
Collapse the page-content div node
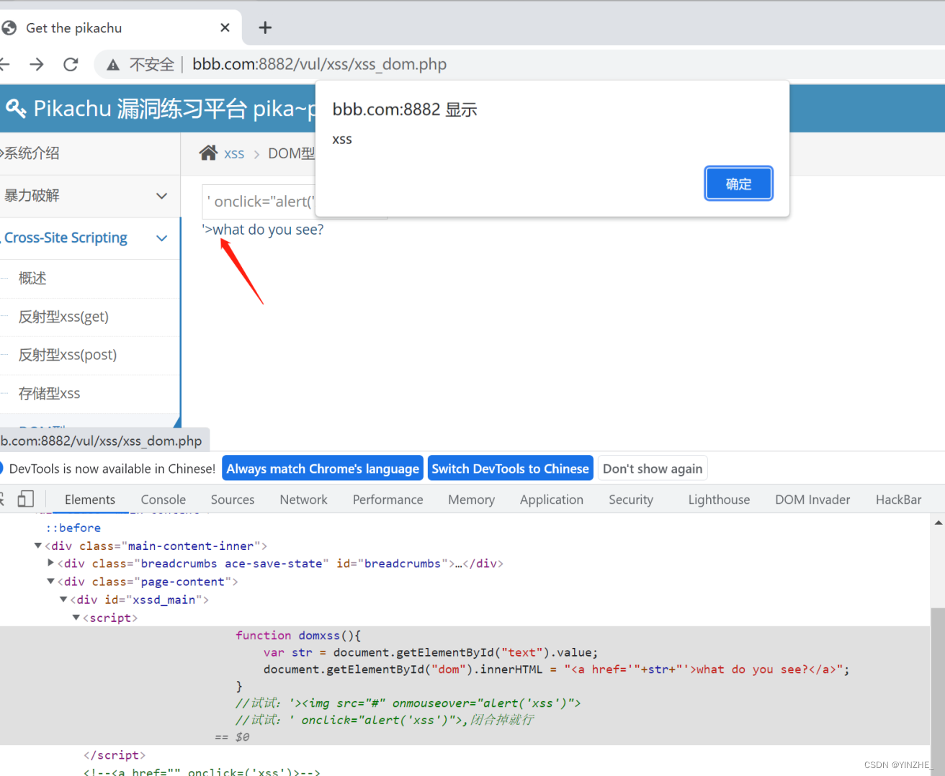[x=50, y=581]
